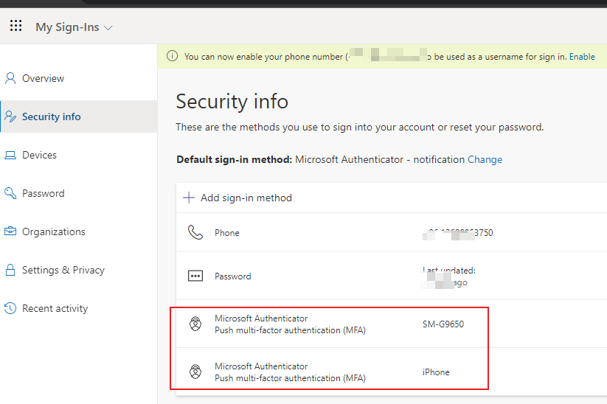The width and height of the screenshot is (607, 404).
Task: Click the Overview person icon
Action: (10, 78)
